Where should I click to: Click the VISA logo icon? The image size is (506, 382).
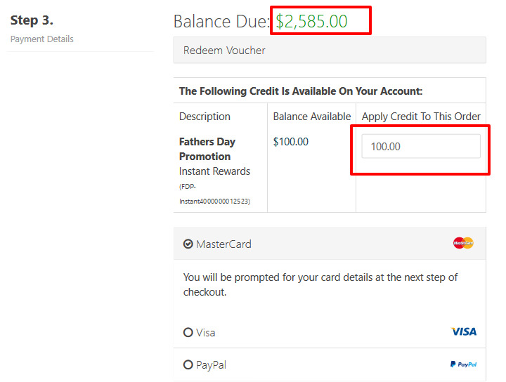(x=463, y=331)
